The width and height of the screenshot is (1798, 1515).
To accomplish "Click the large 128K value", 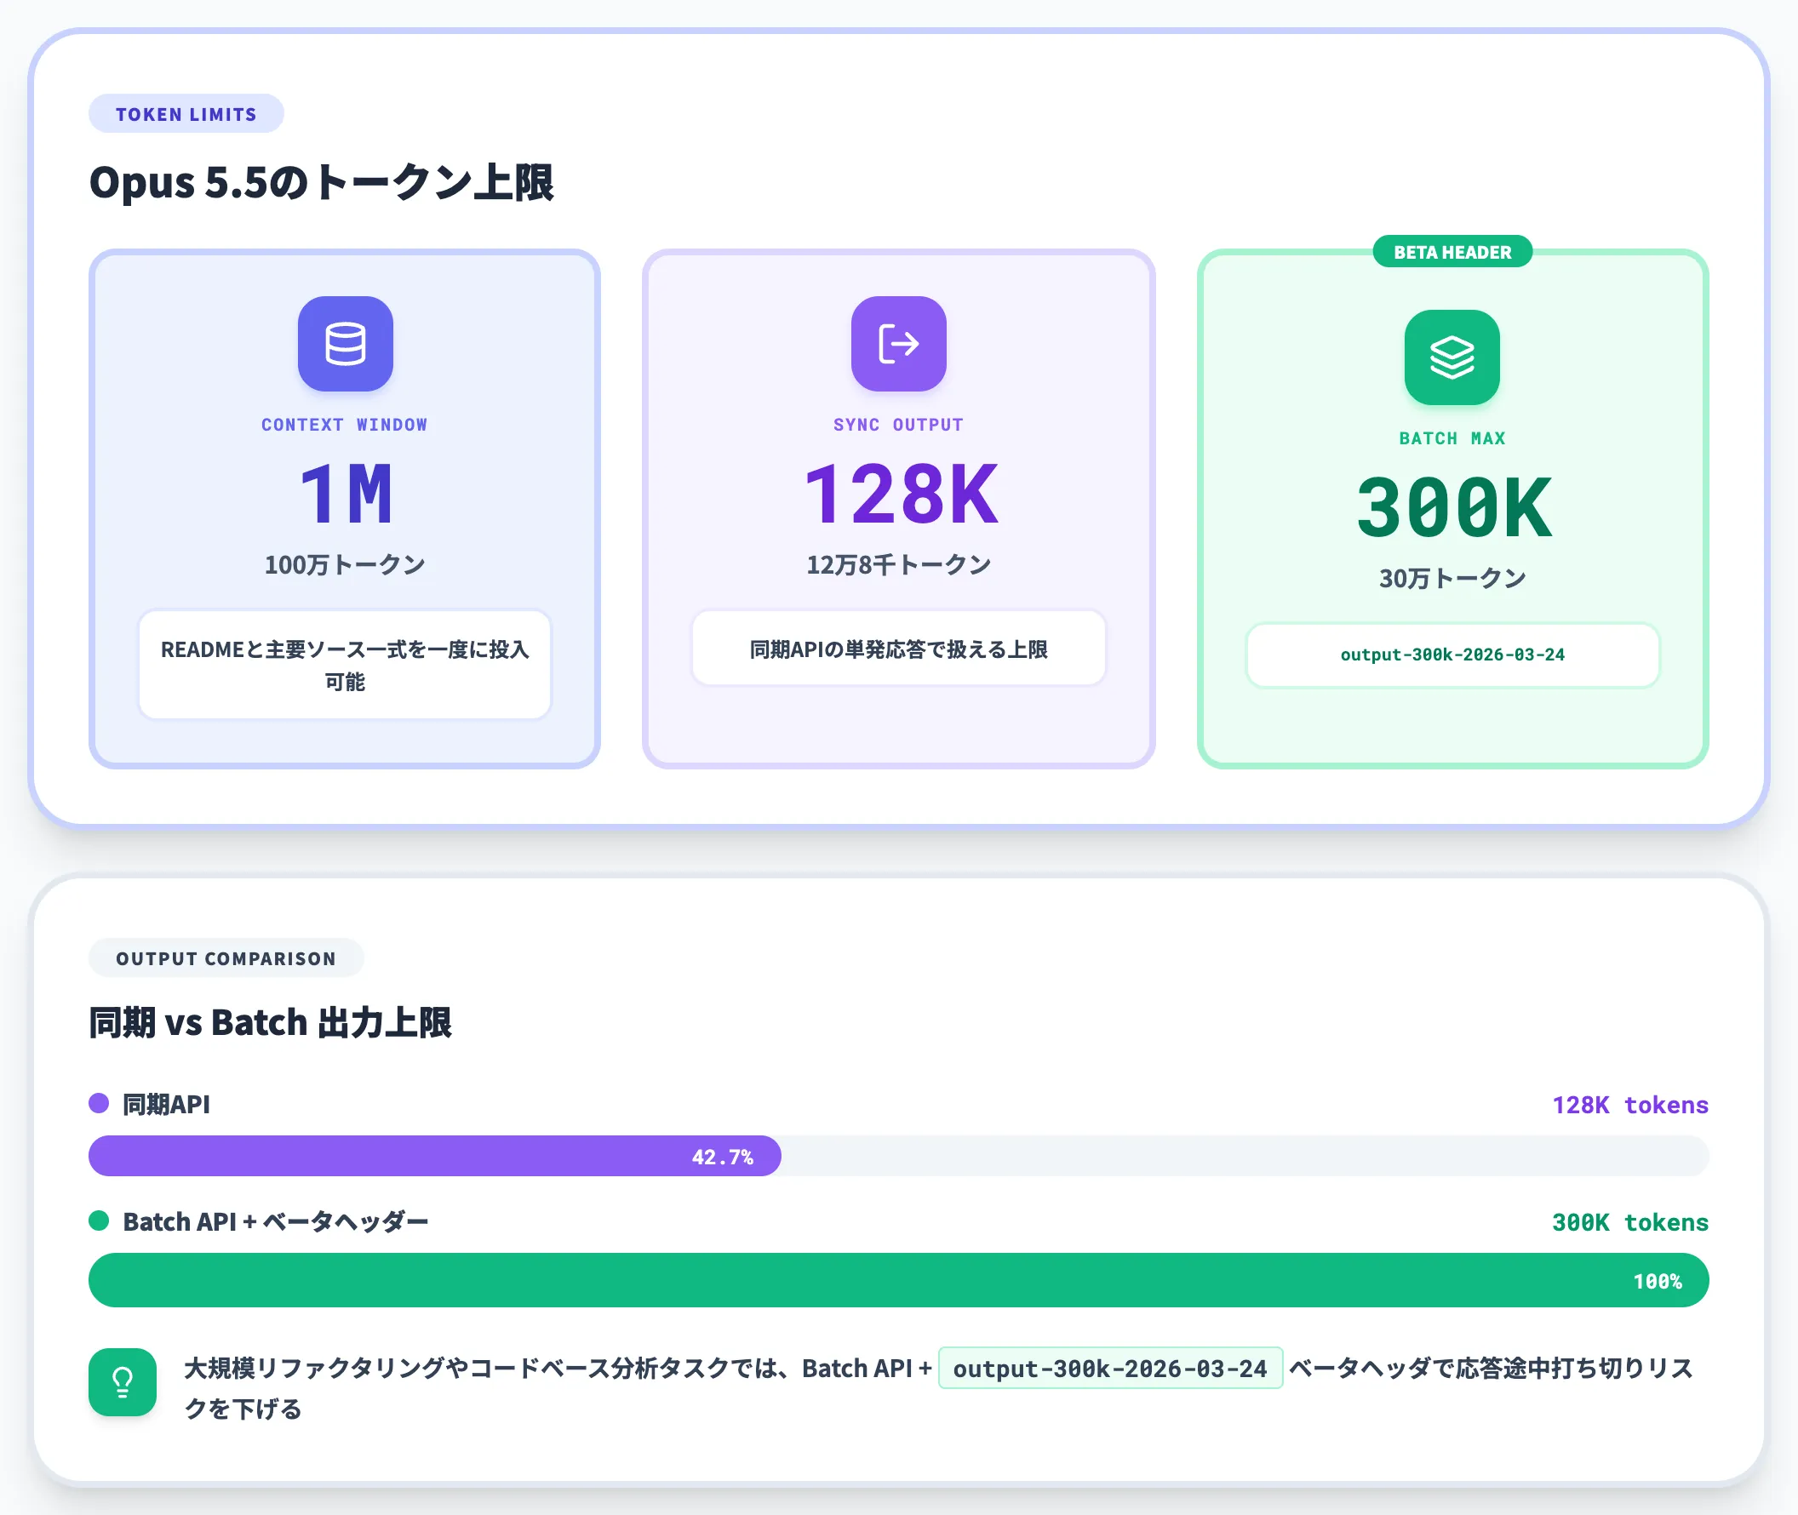I will tap(902, 493).
